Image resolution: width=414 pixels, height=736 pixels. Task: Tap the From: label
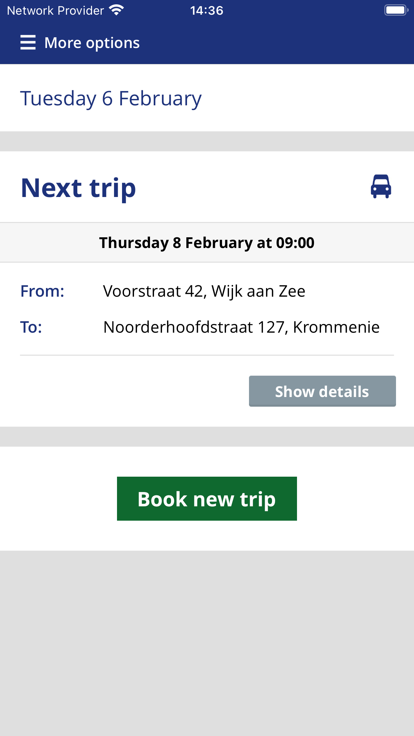click(x=42, y=291)
